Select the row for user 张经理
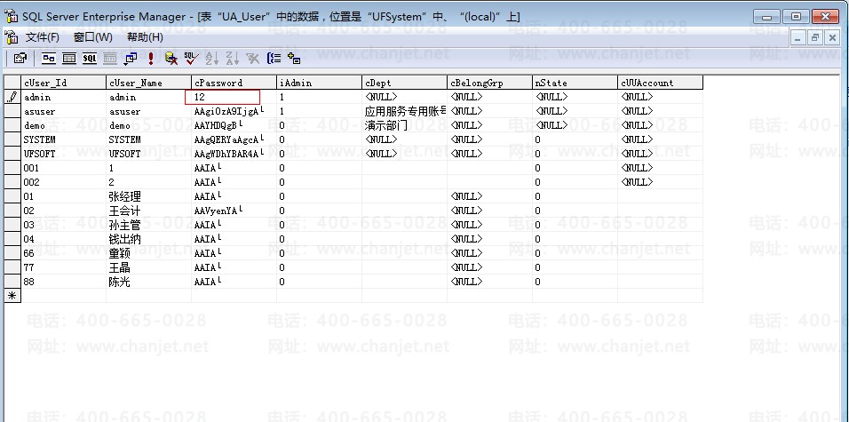The image size is (849, 422). (x=12, y=196)
